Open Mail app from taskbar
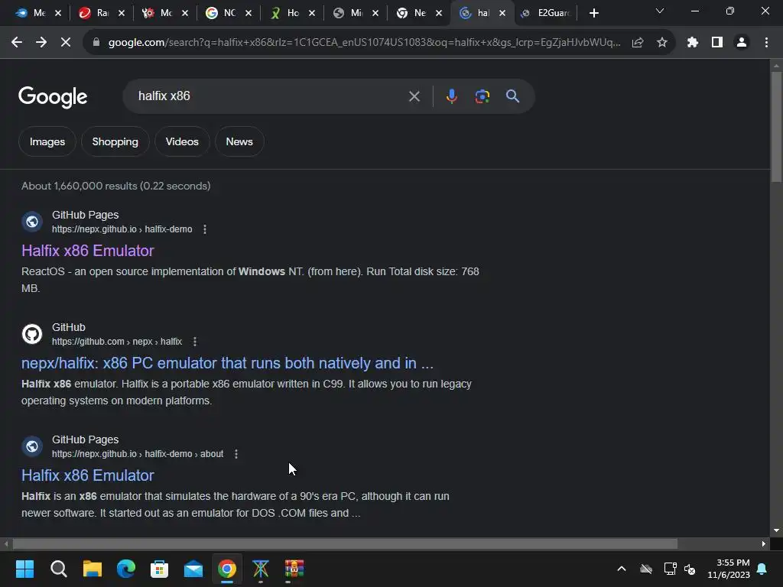Image resolution: width=783 pixels, height=587 pixels. click(193, 569)
